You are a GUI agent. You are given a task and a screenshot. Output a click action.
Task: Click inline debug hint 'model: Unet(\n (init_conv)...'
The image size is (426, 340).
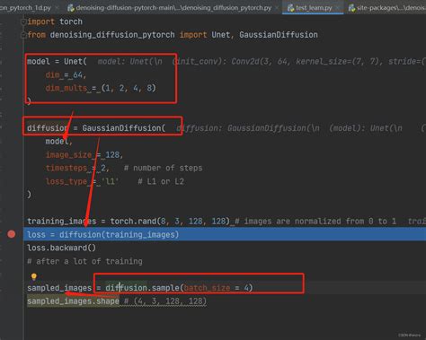coord(262,62)
